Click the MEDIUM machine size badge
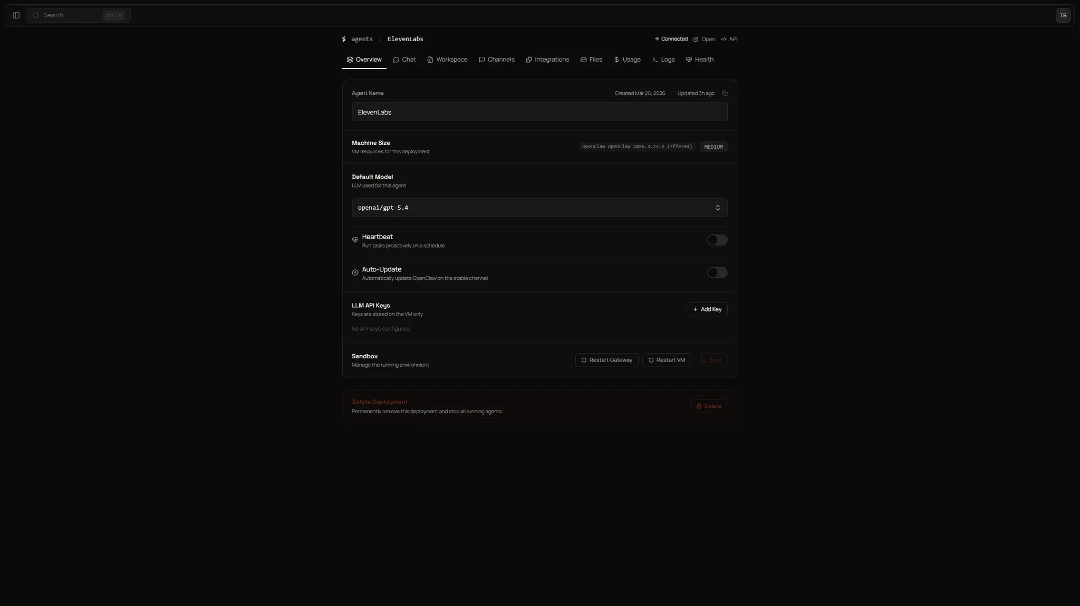This screenshot has width=1080, height=606. tap(713, 147)
